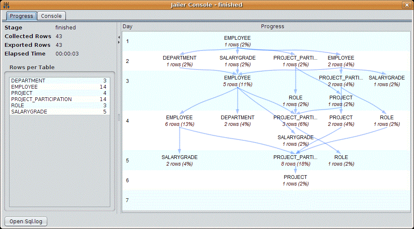Click the Jailer app icon in title bar
The image size is (414, 229).
click(6, 5)
